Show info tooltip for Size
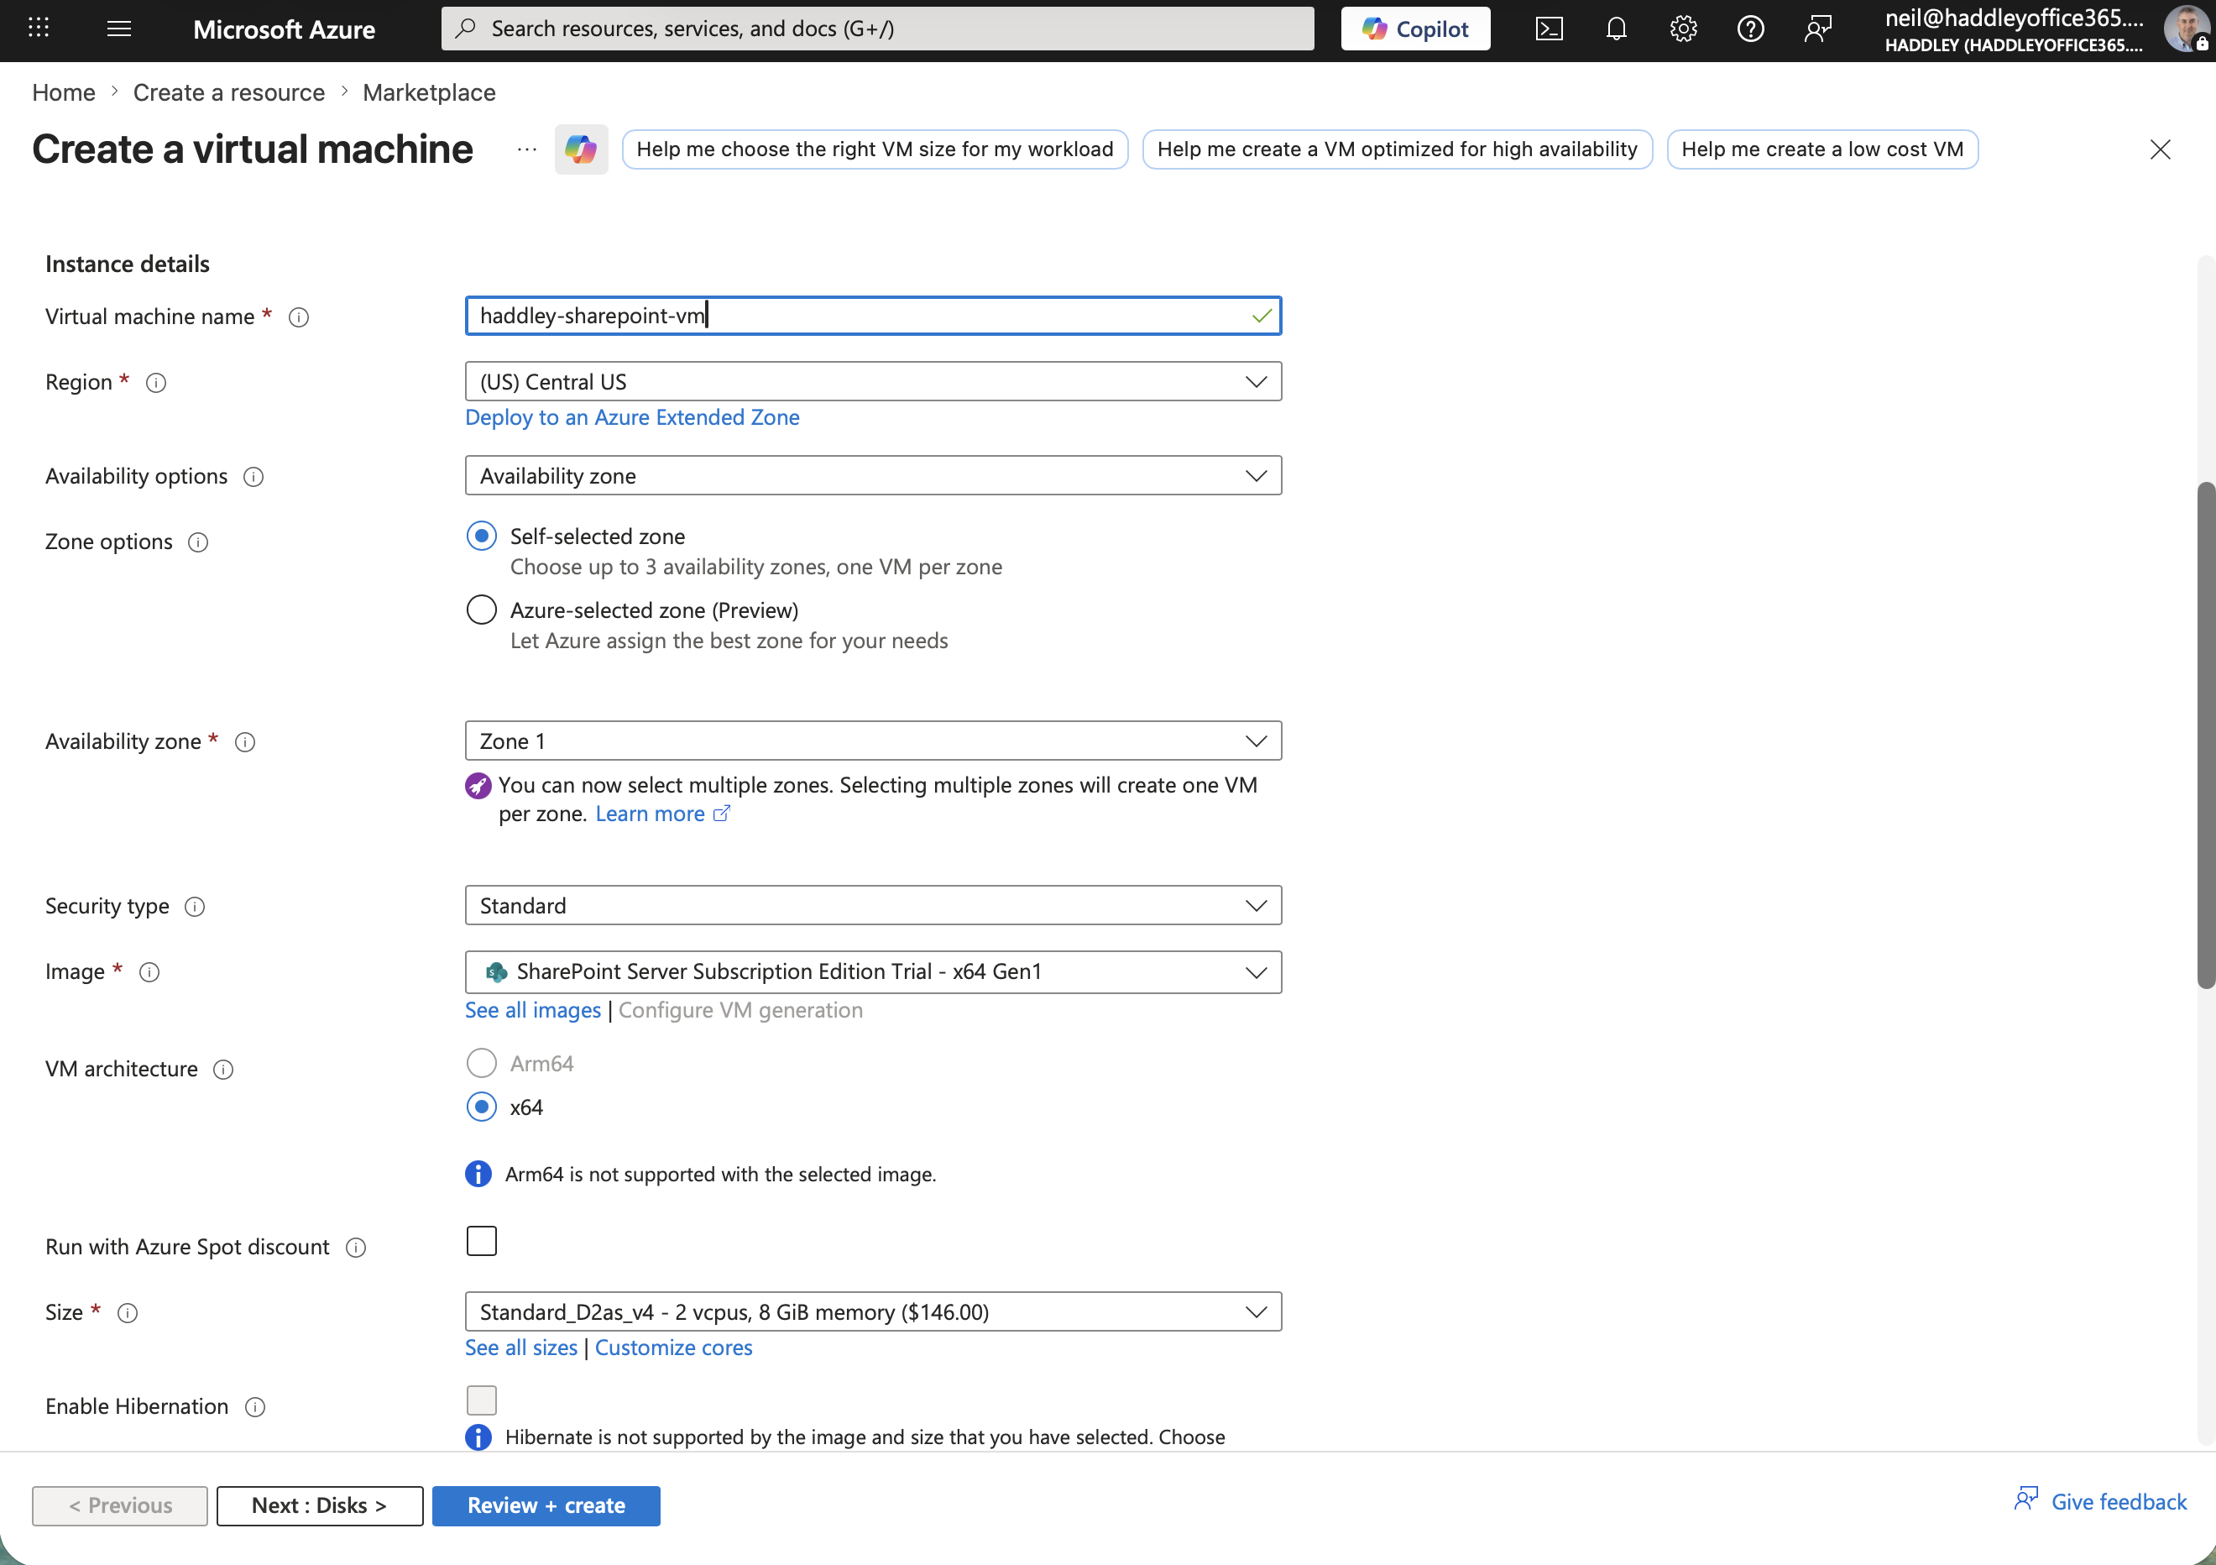Screen dimensions: 2216x1565 coord(128,1313)
